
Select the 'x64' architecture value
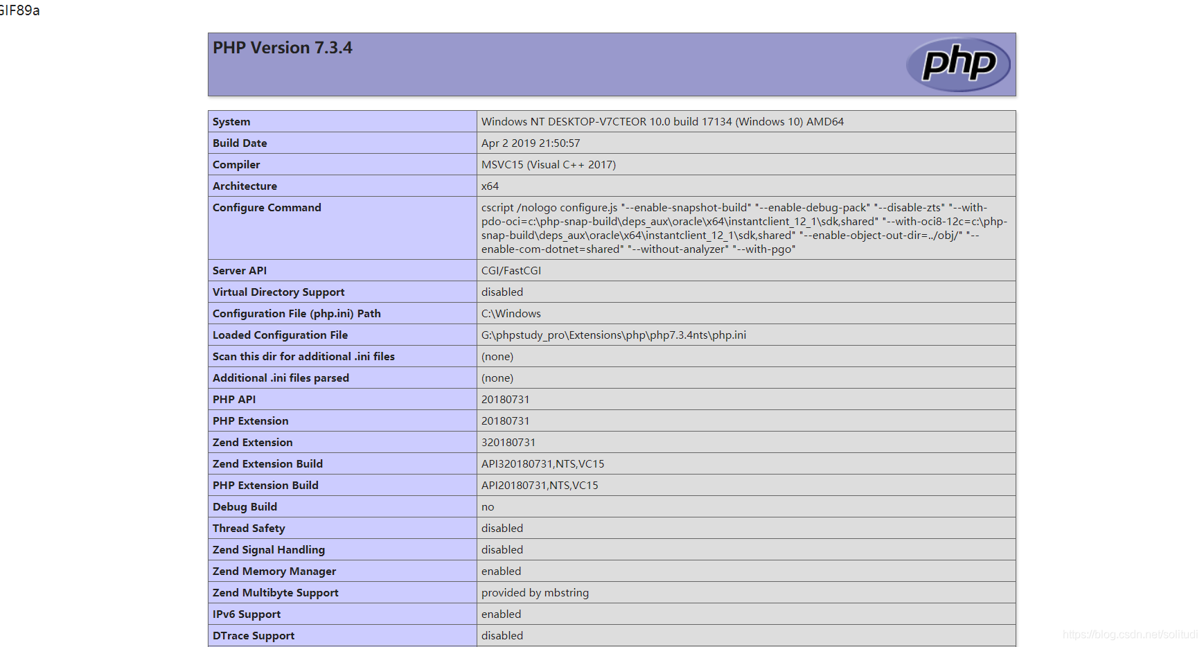tap(490, 186)
